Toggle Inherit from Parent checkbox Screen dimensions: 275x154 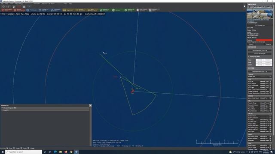249,56
